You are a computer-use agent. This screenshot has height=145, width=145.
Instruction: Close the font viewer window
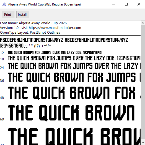139,4
